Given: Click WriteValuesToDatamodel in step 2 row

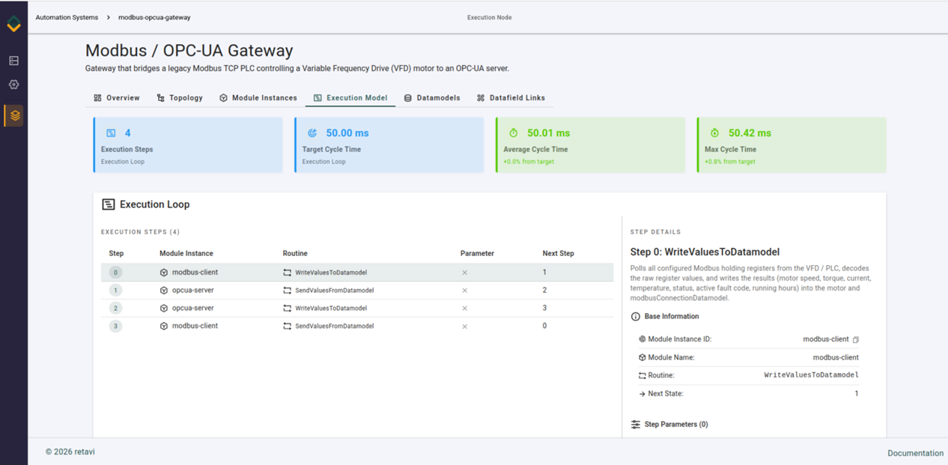Looking at the screenshot, I should pos(331,309).
